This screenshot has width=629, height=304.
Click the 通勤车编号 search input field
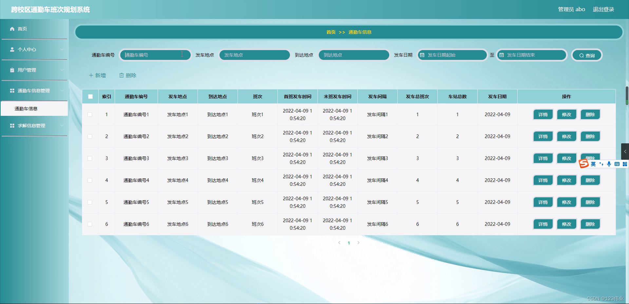tap(155, 55)
